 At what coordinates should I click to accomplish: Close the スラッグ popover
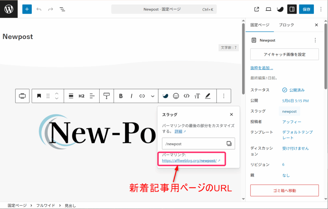coord(232,114)
